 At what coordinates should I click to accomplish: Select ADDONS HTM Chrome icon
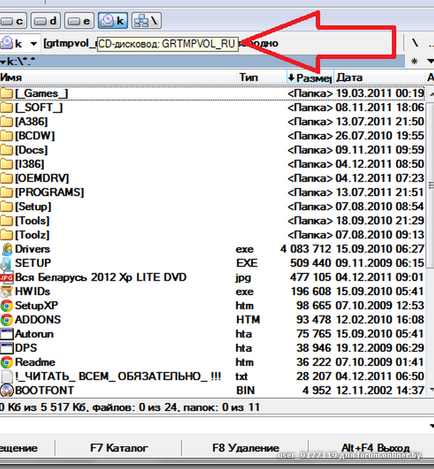(6, 320)
